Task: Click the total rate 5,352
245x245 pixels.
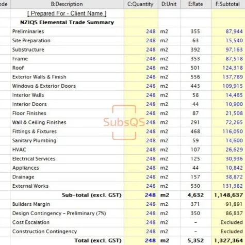Action: pos(195,240)
